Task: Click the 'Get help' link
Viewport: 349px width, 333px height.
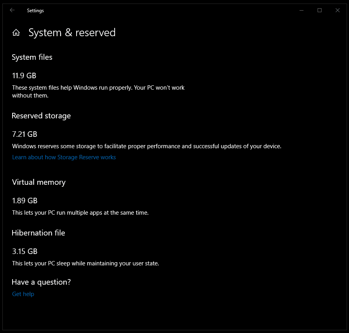Action: [x=23, y=294]
